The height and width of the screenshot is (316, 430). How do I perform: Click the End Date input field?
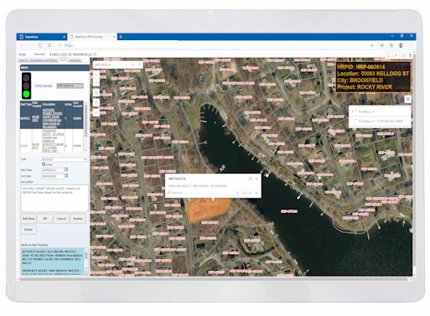[x=53, y=176]
